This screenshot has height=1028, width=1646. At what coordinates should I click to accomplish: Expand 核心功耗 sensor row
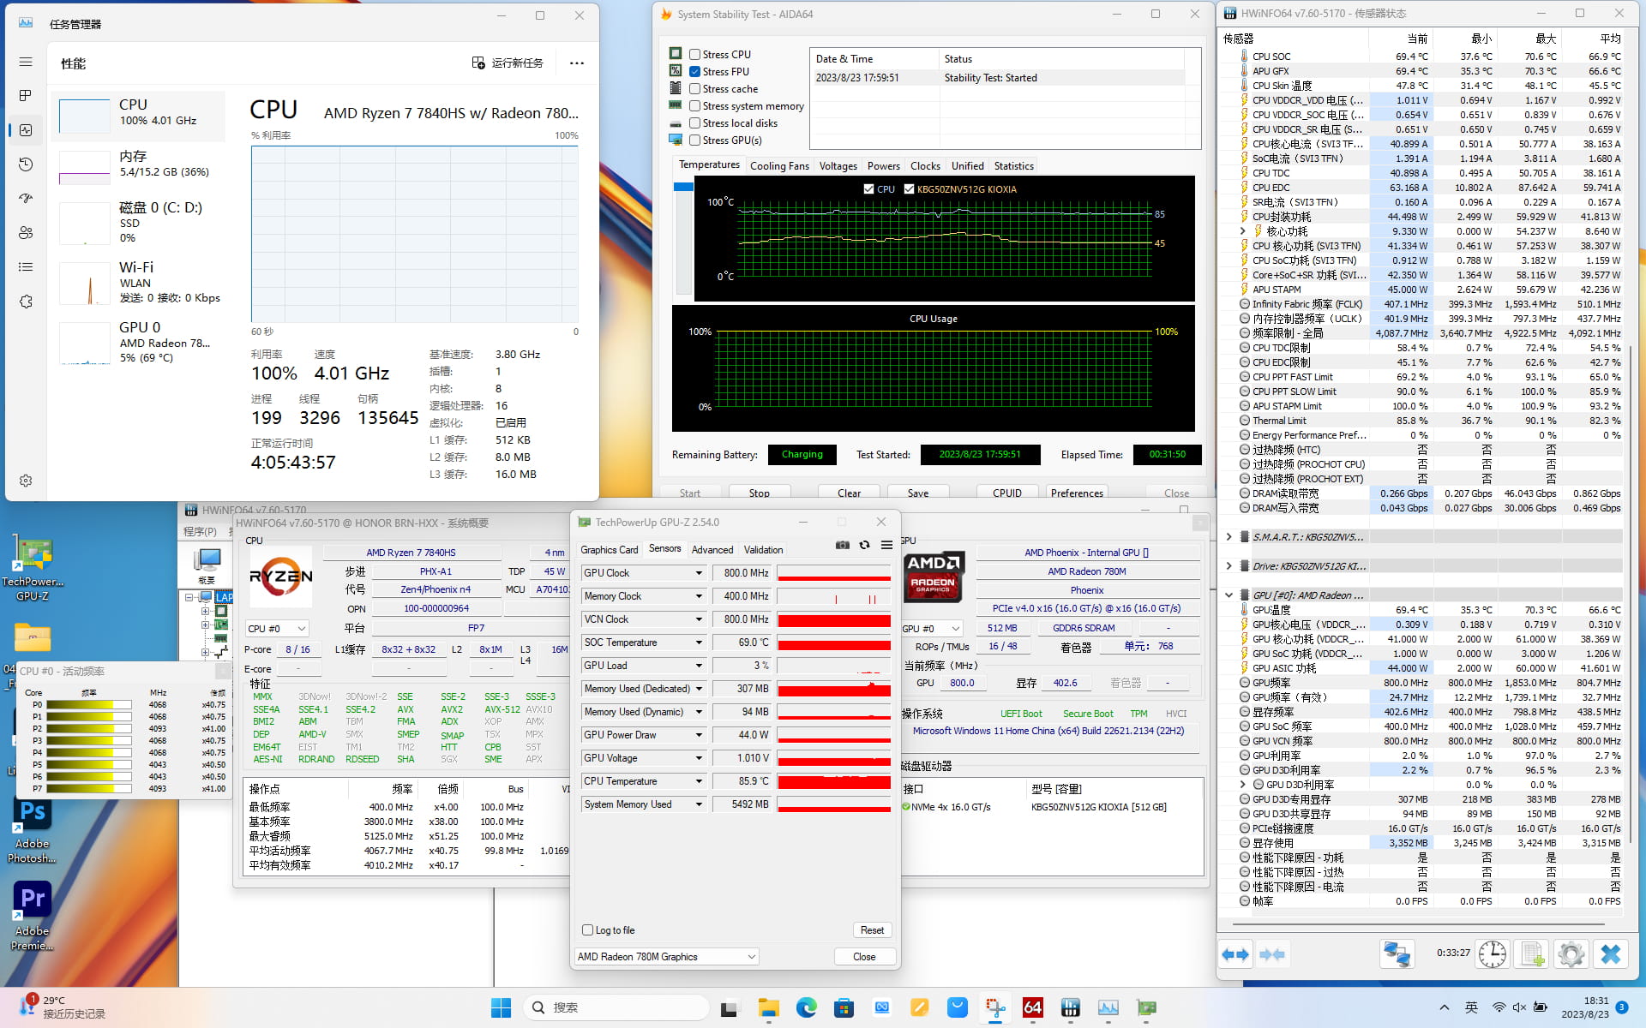1242,231
